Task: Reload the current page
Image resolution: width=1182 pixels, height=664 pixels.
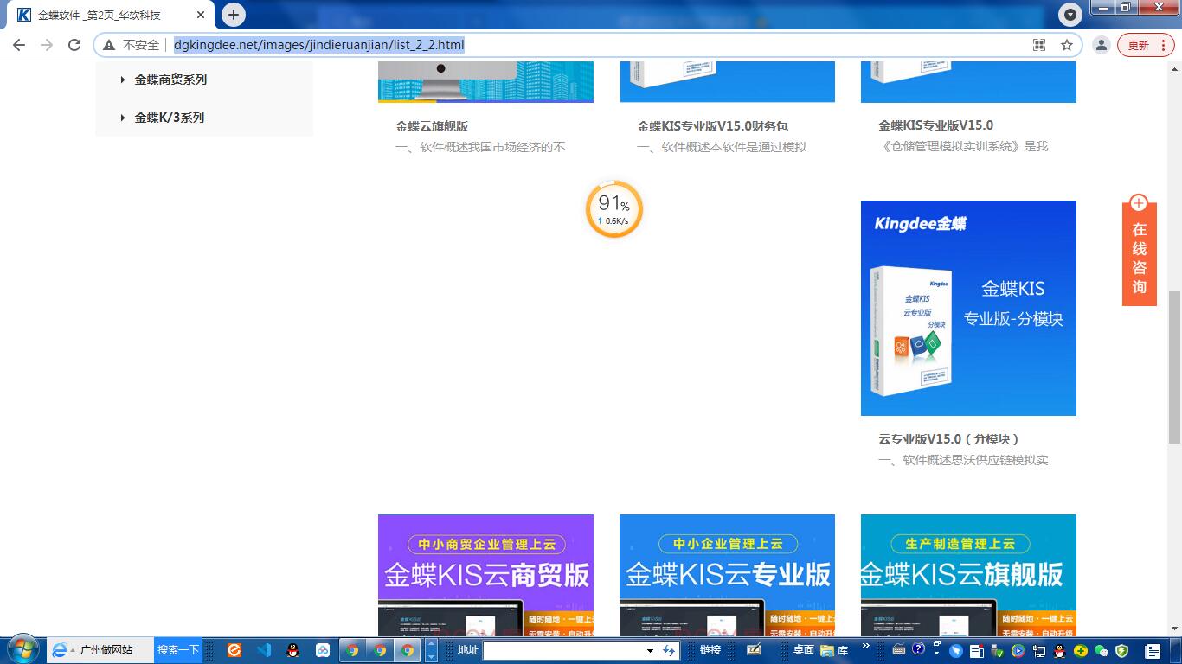Action: pos(74,45)
